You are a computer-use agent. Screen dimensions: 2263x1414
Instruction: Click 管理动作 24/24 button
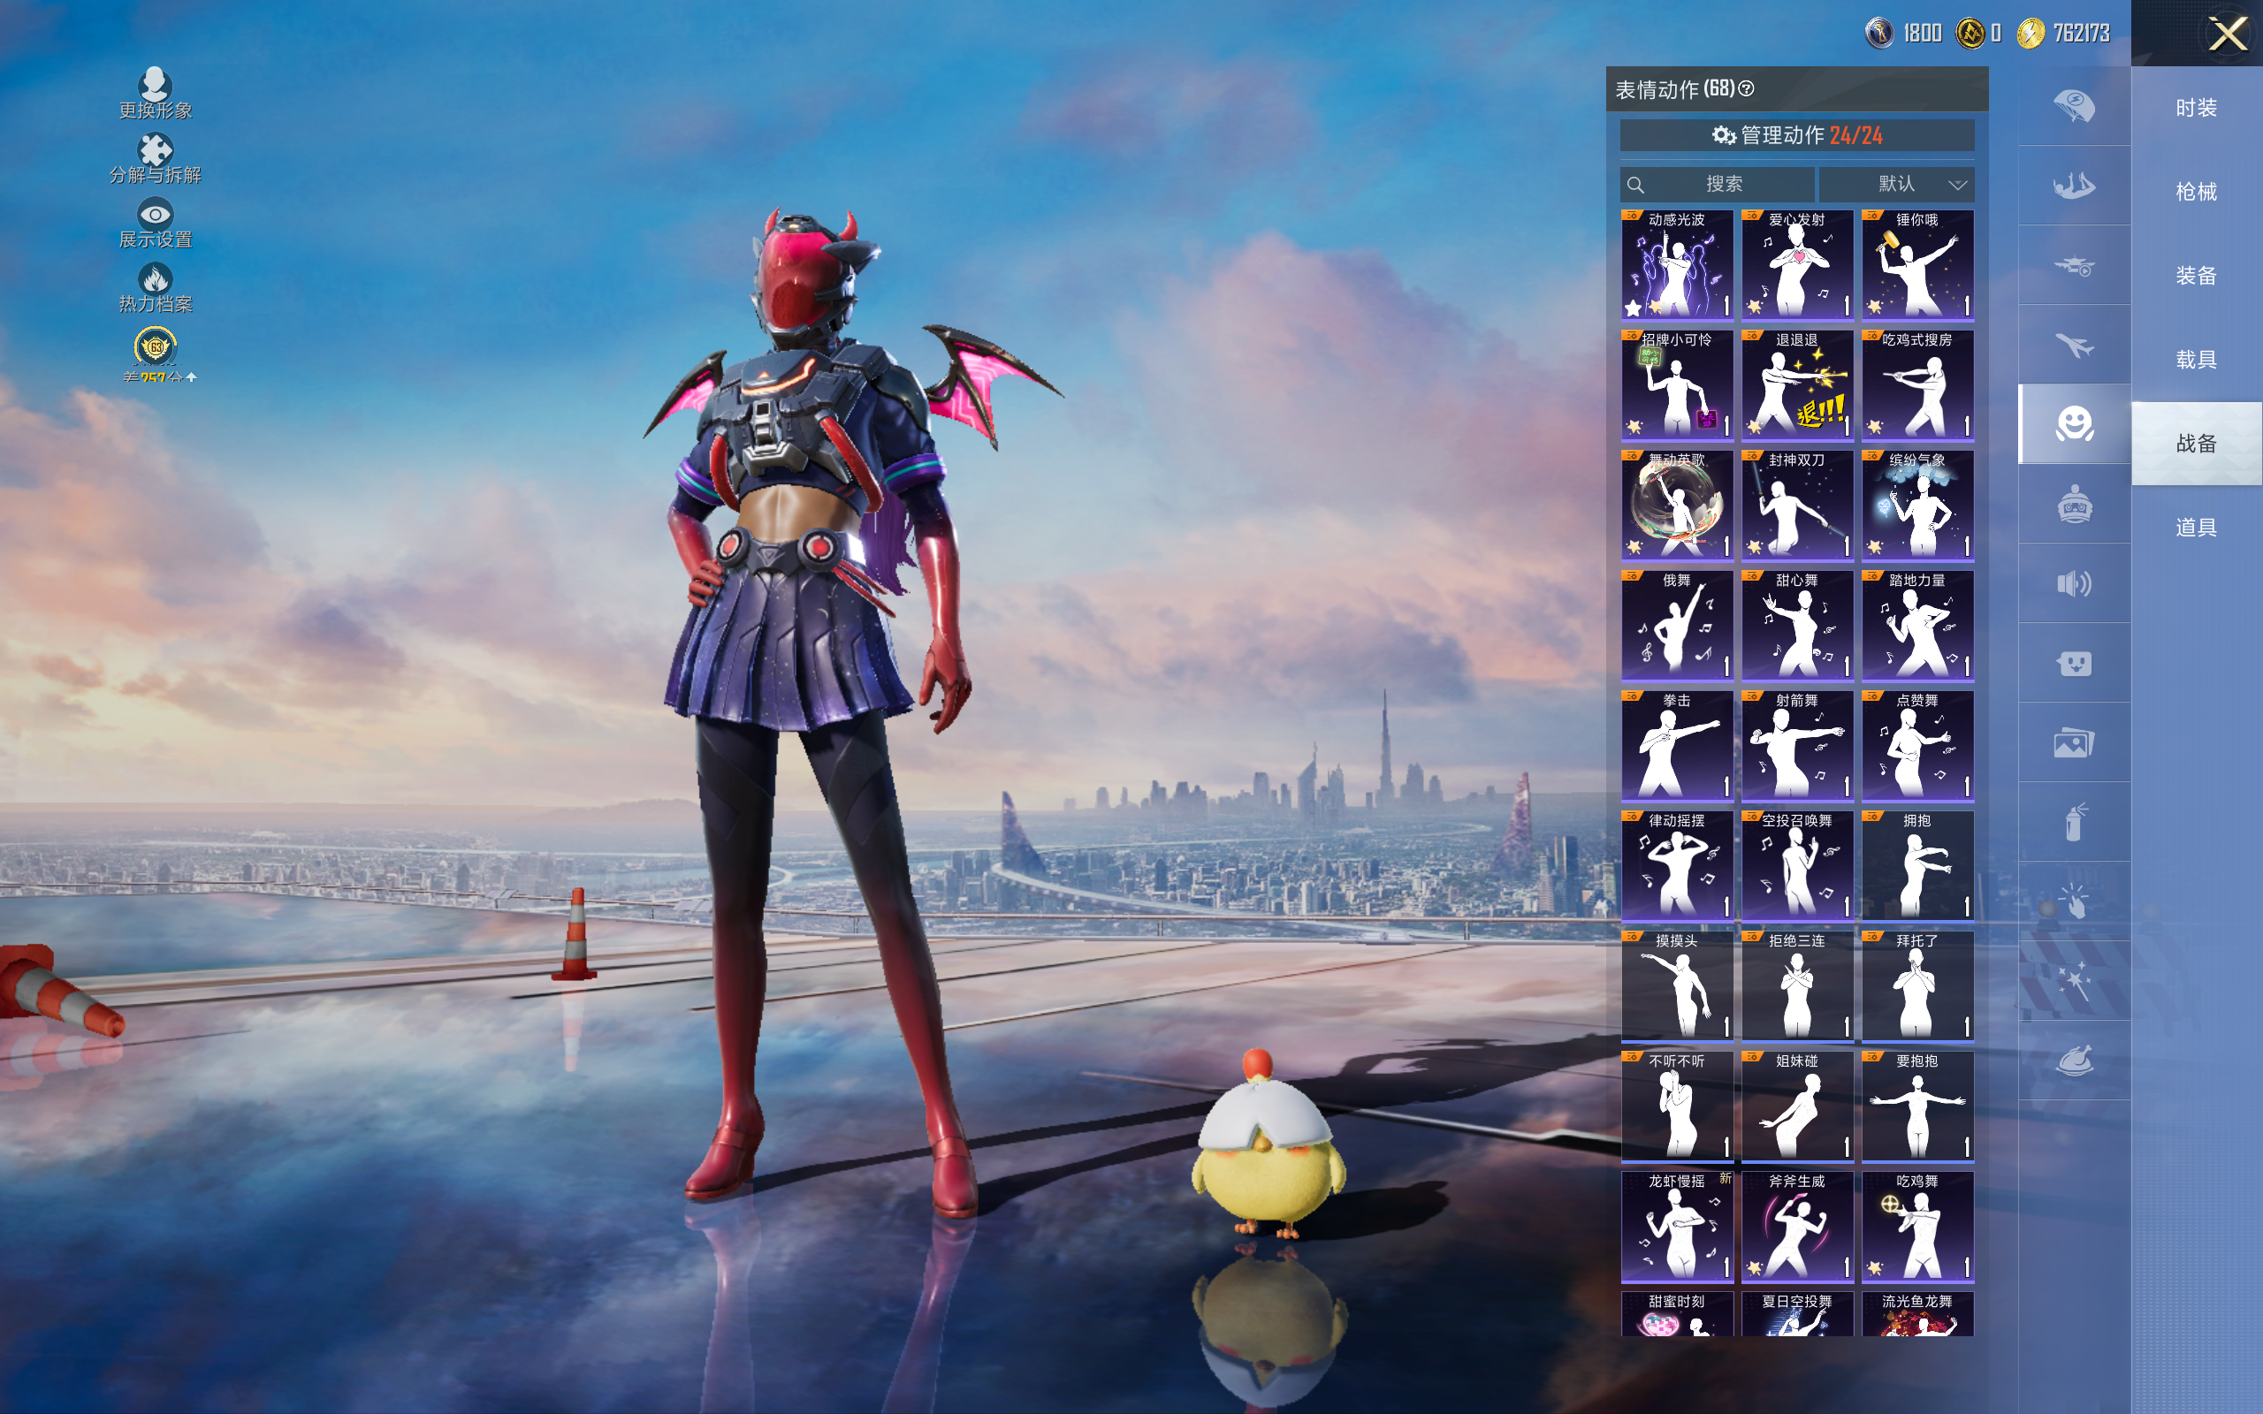tap(1796, 135)
